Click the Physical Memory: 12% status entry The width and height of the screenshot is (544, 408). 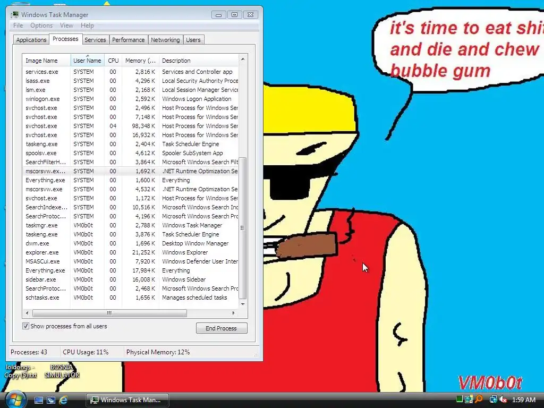pos(158,352)
